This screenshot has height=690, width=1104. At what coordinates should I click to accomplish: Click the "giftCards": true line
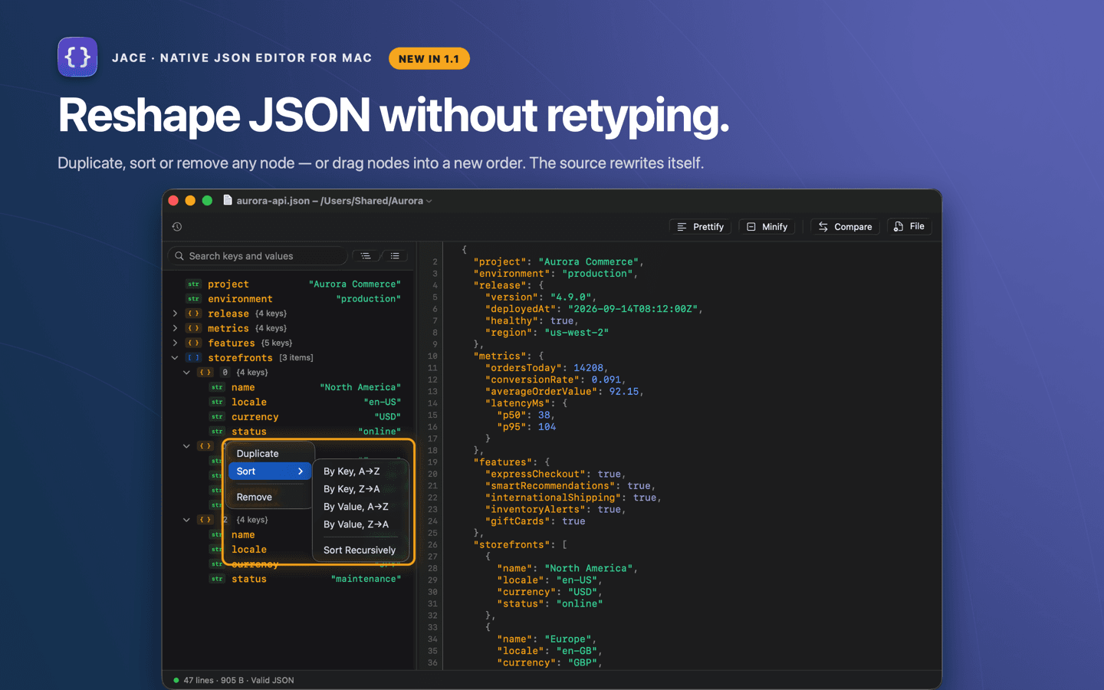pyautogui.click(x=535, y=521)
